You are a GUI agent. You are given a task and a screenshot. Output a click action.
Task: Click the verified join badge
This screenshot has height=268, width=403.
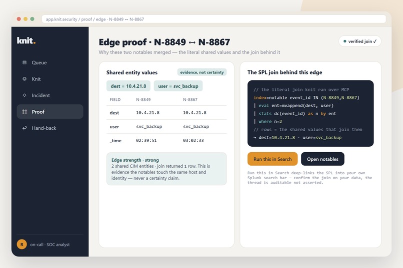click(x=360, y=41)
